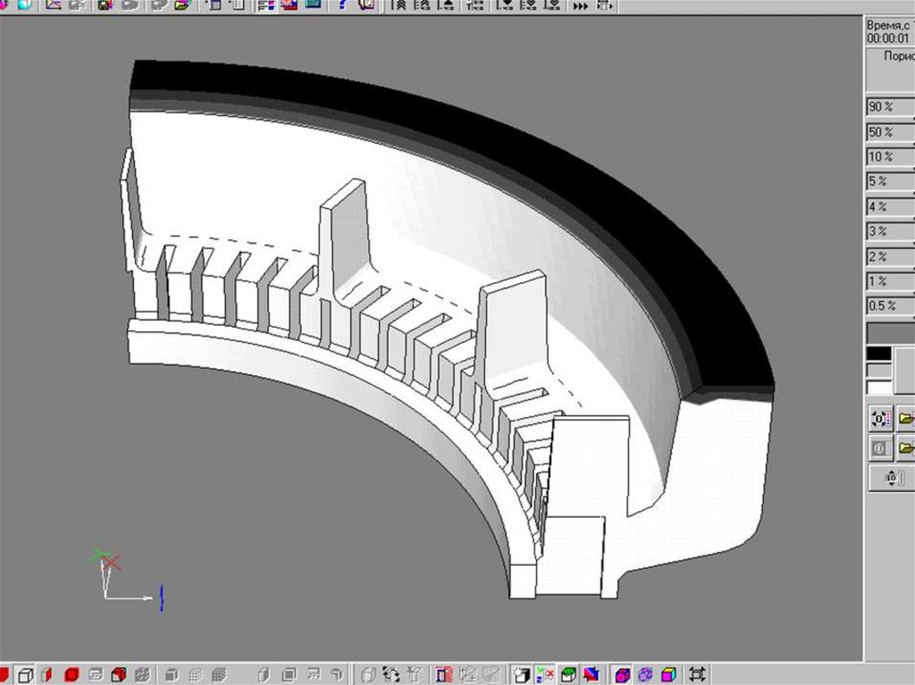Click the wireframe cube icon in bottom toolbar
This screenshot has height=685, width=915.
[x=27, y=674]
